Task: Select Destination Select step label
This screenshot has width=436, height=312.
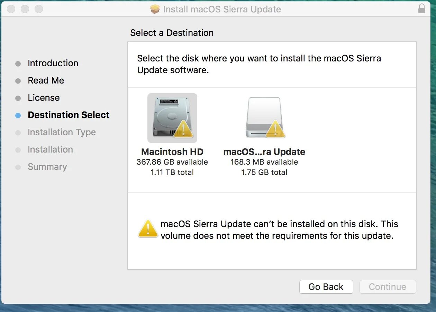Action: point(69,115)
